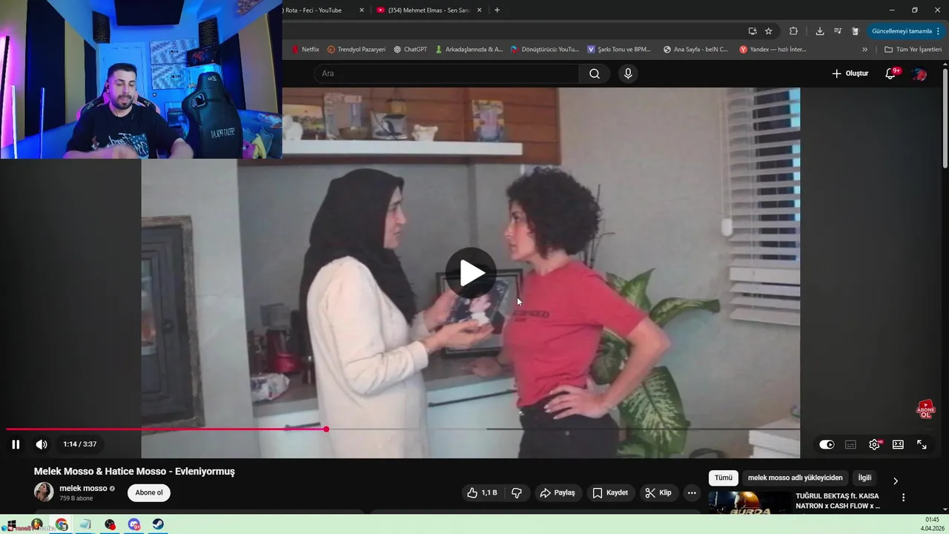Switch to theater mode view
Image resolution: width=949 pixels, height=534 pixels.
coord(898,444)
